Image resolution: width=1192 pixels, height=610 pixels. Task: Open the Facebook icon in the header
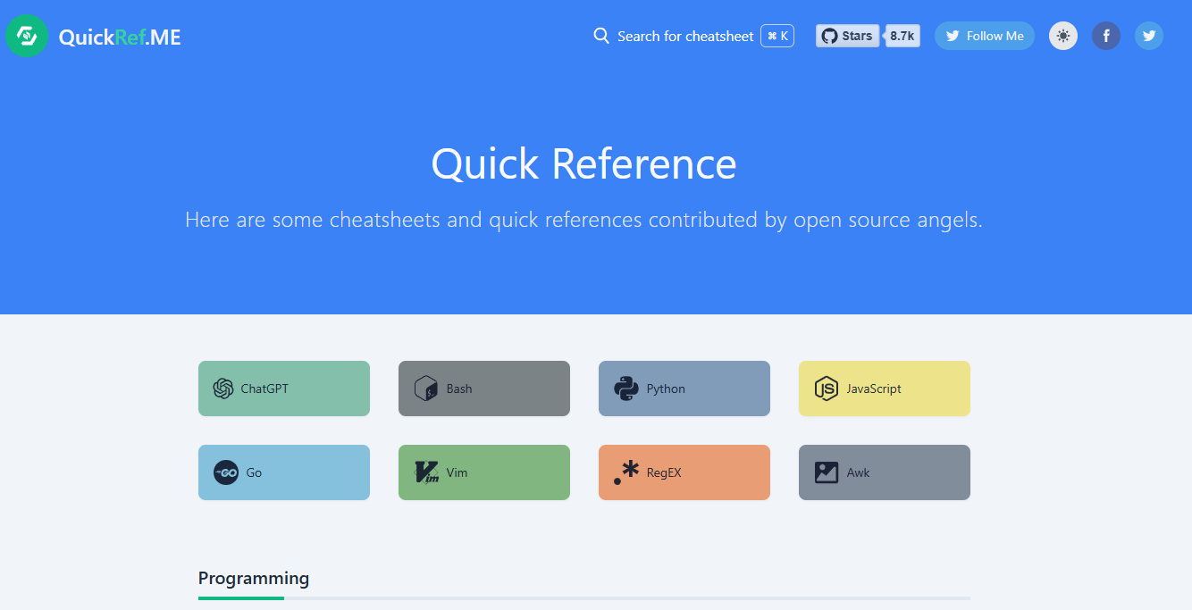click(1106, 36)
